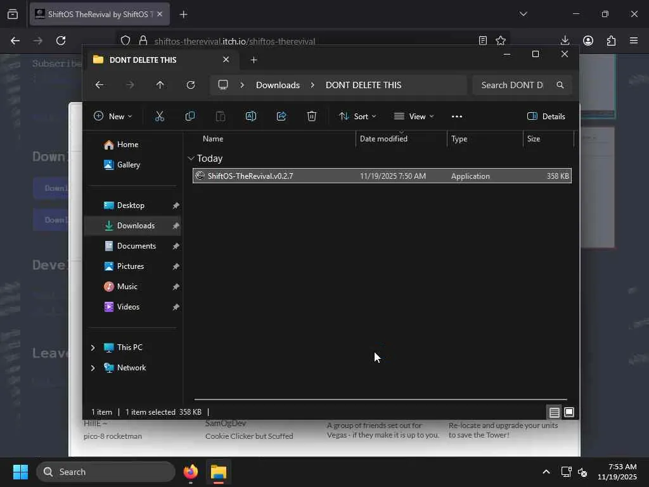Click the search magnifier in Explorer search box

point(560,85)
